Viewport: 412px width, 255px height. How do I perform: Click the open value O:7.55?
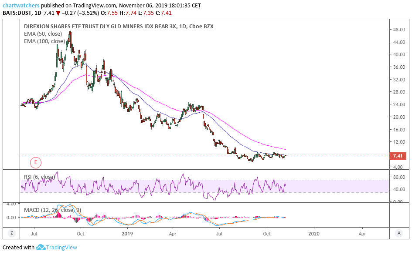point(109,13)
